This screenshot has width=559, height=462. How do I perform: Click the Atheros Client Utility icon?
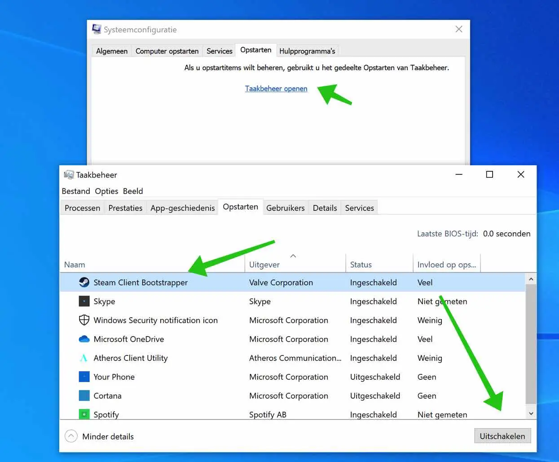pyautogui.click(x=84, y=358)
